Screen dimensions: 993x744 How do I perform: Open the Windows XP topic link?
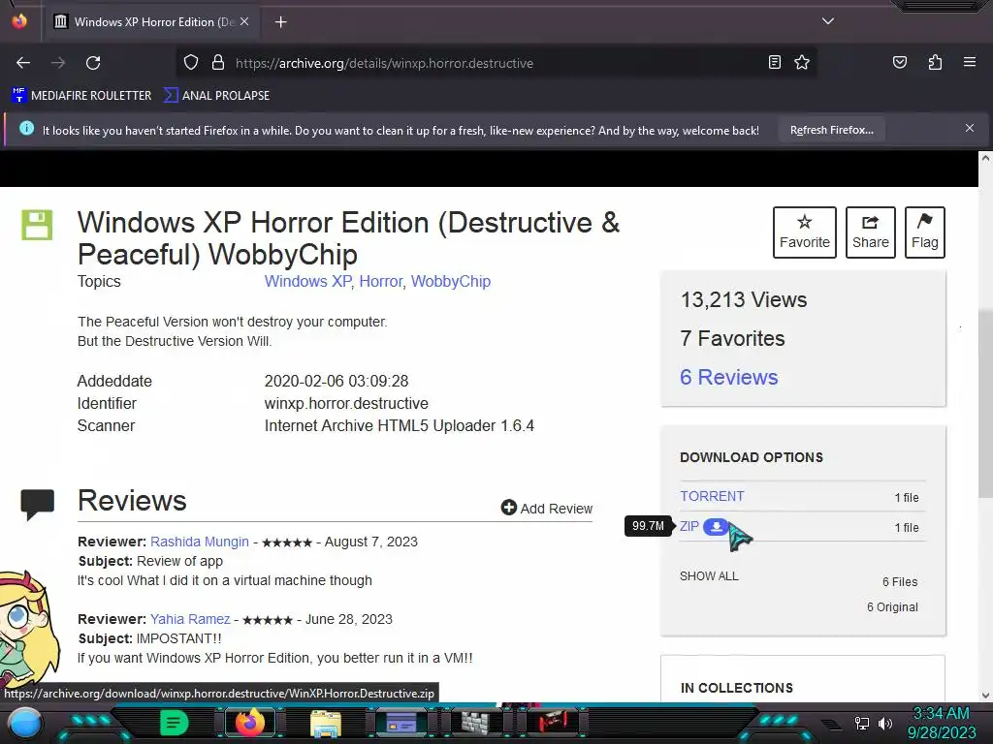point(307,282)
